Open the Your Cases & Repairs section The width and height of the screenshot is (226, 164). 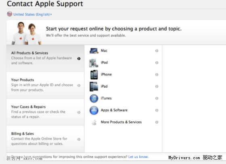pos(45,112)
